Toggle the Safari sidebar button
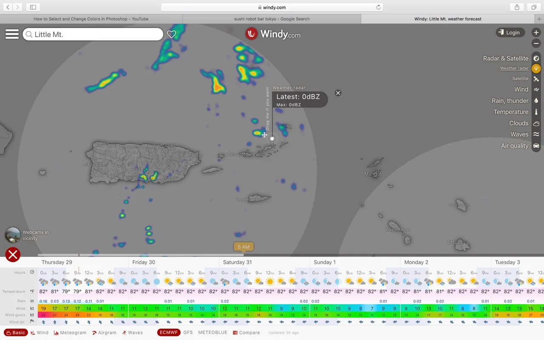This screenshot has height=340, width=544. (x=33, y=7)
